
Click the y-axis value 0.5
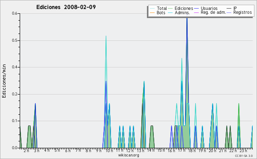coord(15,40)
